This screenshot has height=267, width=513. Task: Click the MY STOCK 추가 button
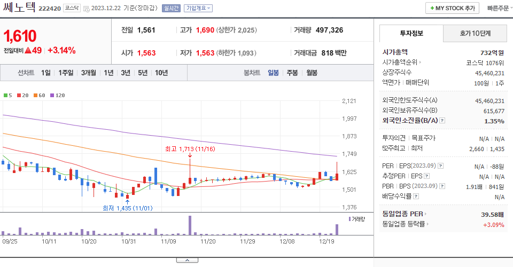coord(452,8)
